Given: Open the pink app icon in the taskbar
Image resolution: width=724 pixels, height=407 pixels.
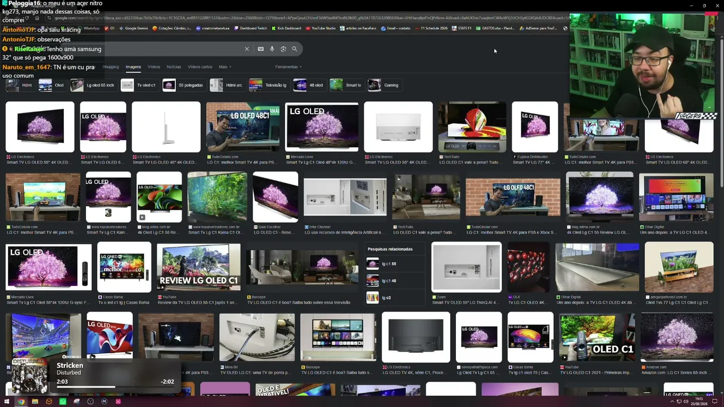Looking at the screenshot, I should (x=118, y=401).
